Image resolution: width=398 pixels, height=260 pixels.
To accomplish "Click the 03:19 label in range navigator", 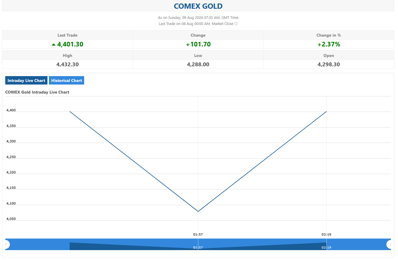I will [326, 248].
